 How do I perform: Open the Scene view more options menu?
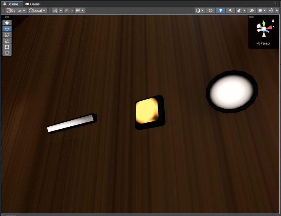click(x=276, y=4)
